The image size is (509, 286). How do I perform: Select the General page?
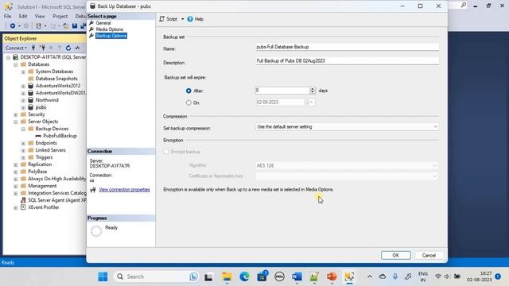click(x=103, y=23)
